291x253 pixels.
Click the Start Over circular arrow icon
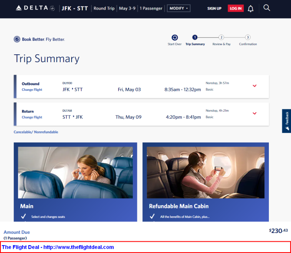point(175,37)
